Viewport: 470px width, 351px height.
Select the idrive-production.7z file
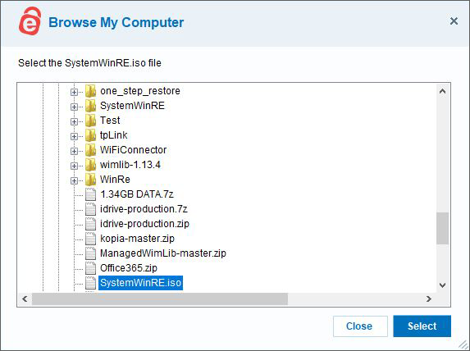[144, 209]
